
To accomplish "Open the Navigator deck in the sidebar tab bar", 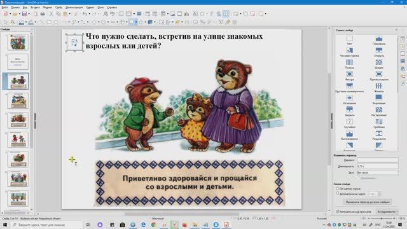I will [x=403, y=84].
